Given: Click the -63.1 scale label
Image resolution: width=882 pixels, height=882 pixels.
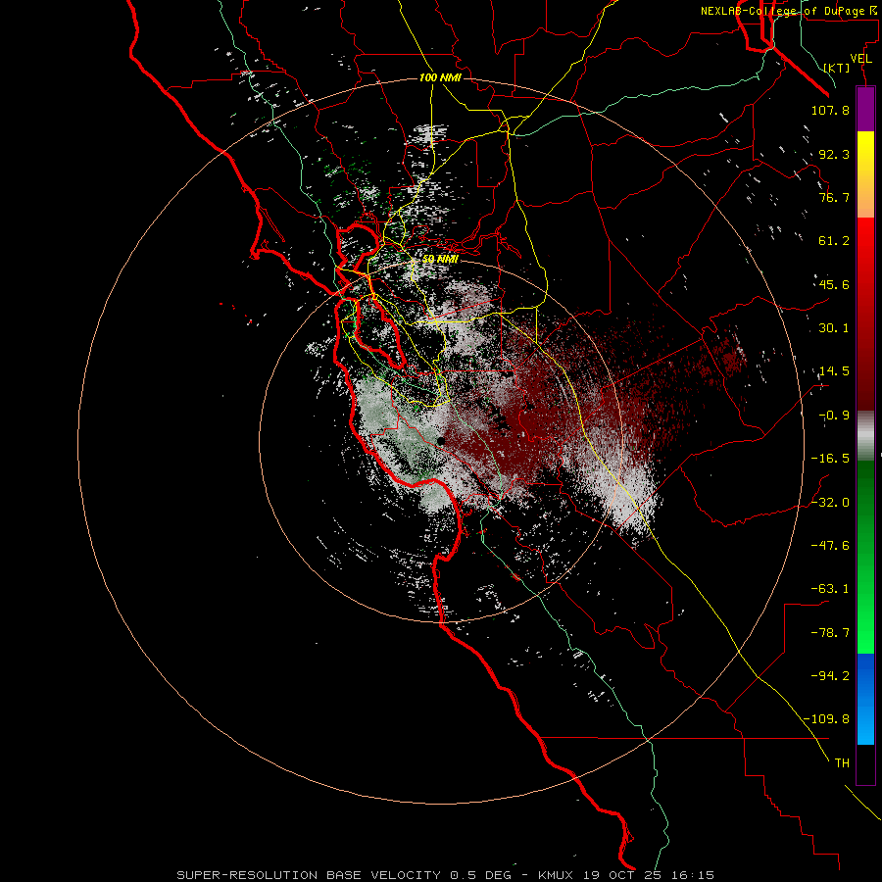Looking at the screenshot, I should [x=830, y=589].
